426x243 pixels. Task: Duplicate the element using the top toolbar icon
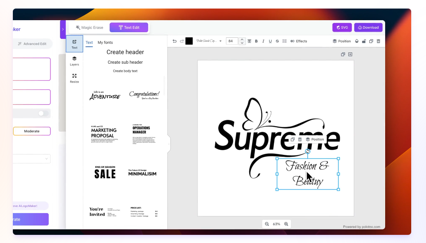point(371,41)
